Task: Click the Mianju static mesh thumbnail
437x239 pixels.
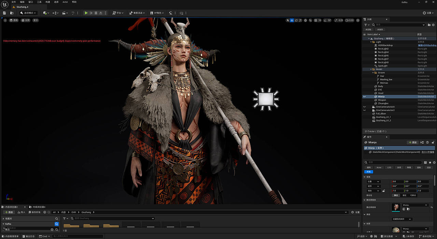Action: [396, 207]
